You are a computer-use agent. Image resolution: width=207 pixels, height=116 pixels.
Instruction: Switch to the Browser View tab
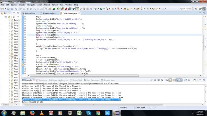pyautogui.click(x=108, y=80)
